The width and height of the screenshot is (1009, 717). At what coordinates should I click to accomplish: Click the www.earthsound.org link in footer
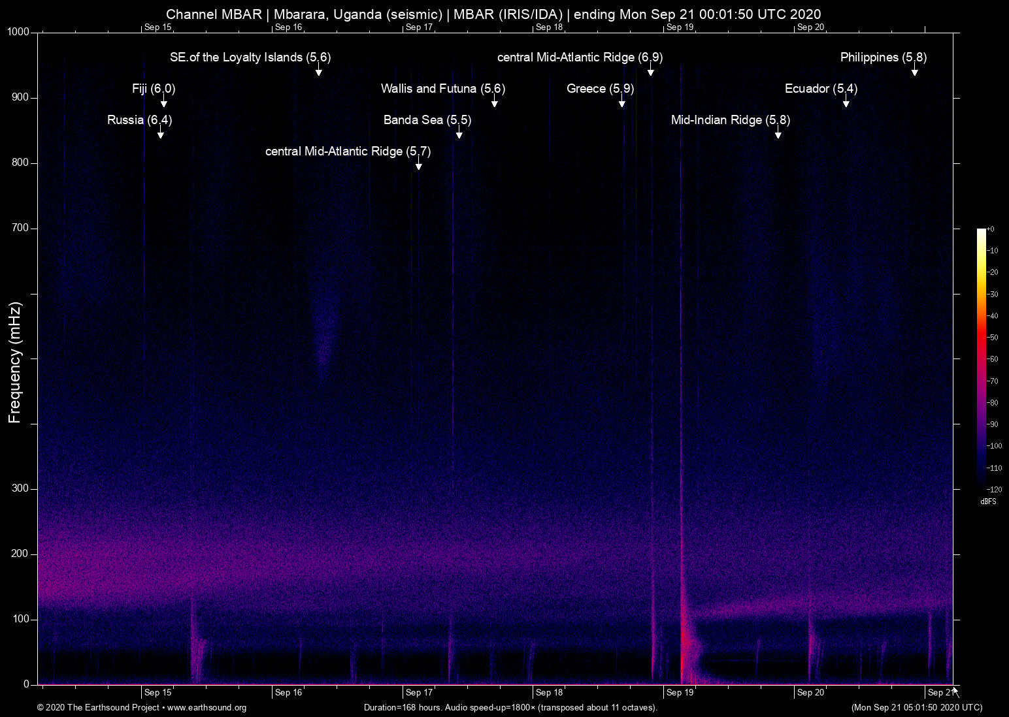207,708
